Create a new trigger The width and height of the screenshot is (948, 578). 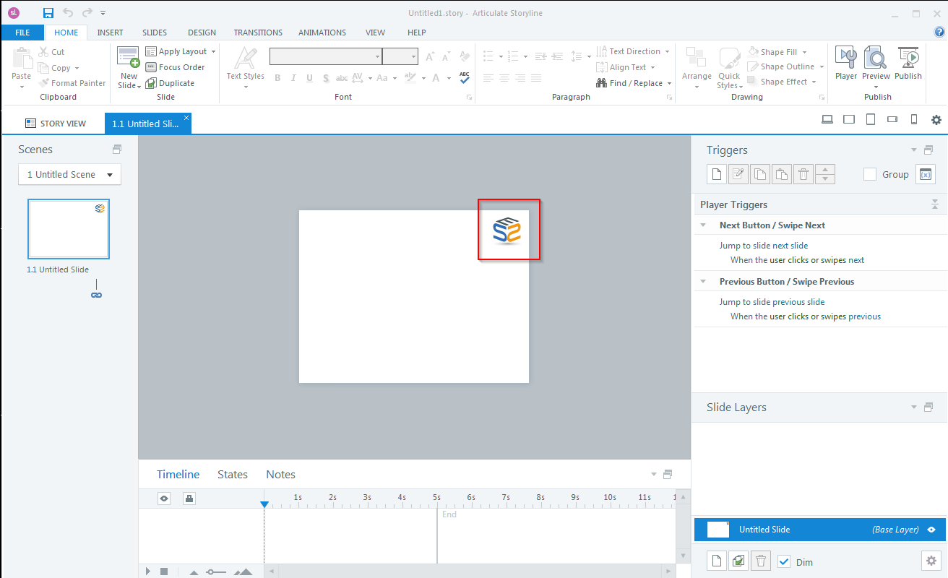(716, 174)
